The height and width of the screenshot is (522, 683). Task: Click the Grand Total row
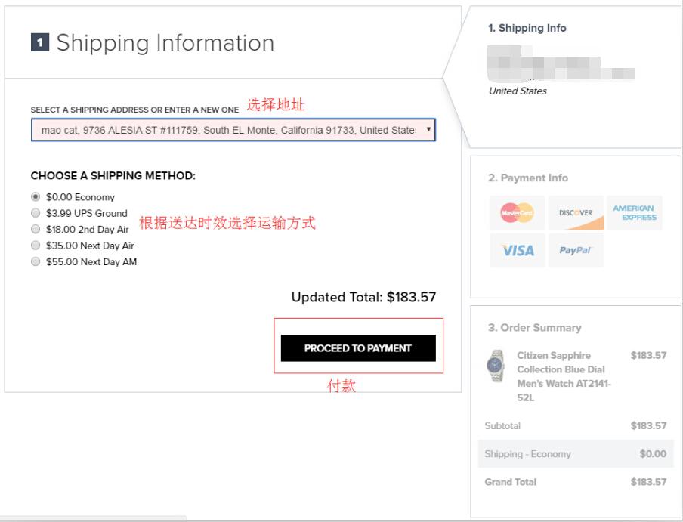(575, 482)
